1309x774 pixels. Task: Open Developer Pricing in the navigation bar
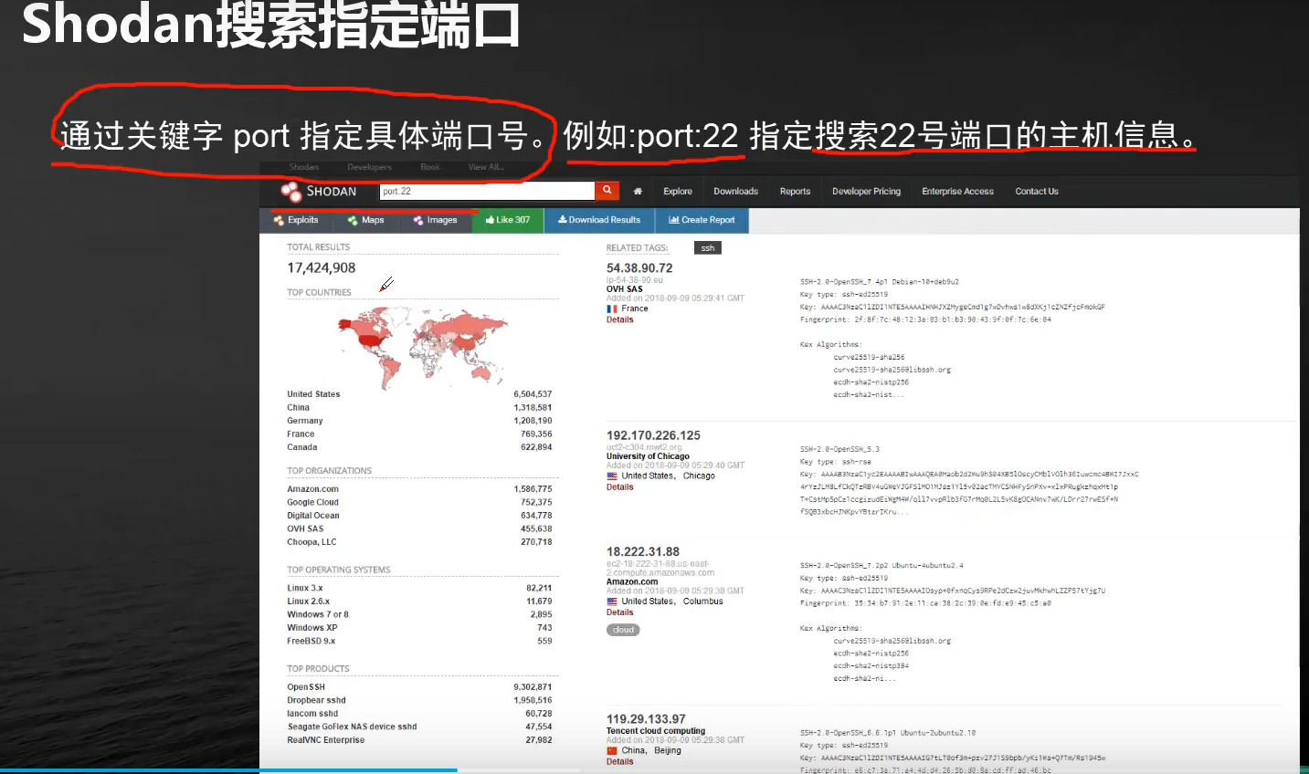pyautogui.click(x=866, y=192)
